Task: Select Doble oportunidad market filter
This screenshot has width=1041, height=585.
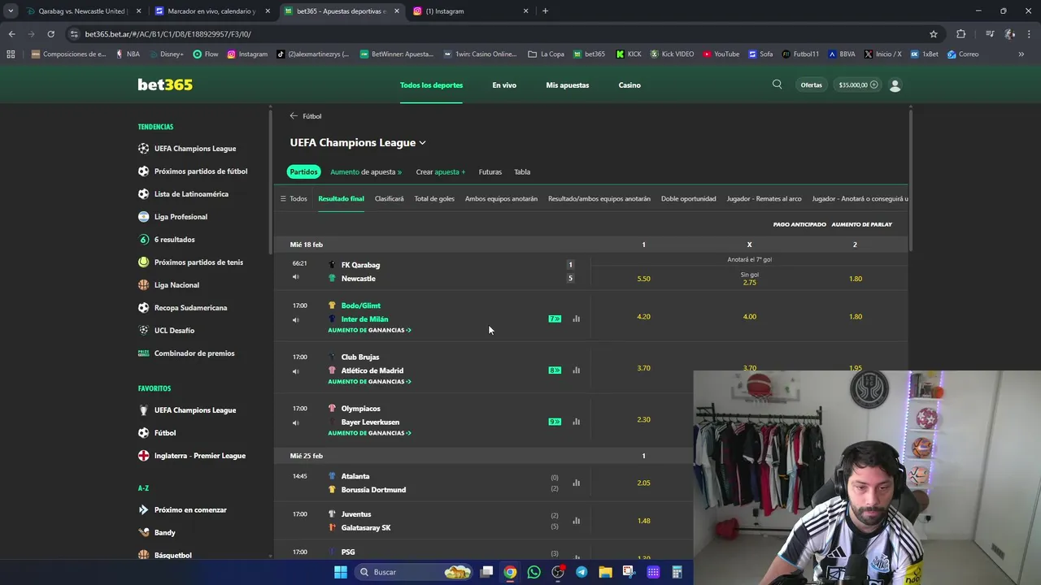Action: (x=689, y=199)
